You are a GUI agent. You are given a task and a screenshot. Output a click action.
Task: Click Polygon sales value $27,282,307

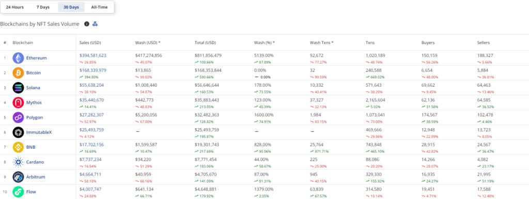point(92,115)
